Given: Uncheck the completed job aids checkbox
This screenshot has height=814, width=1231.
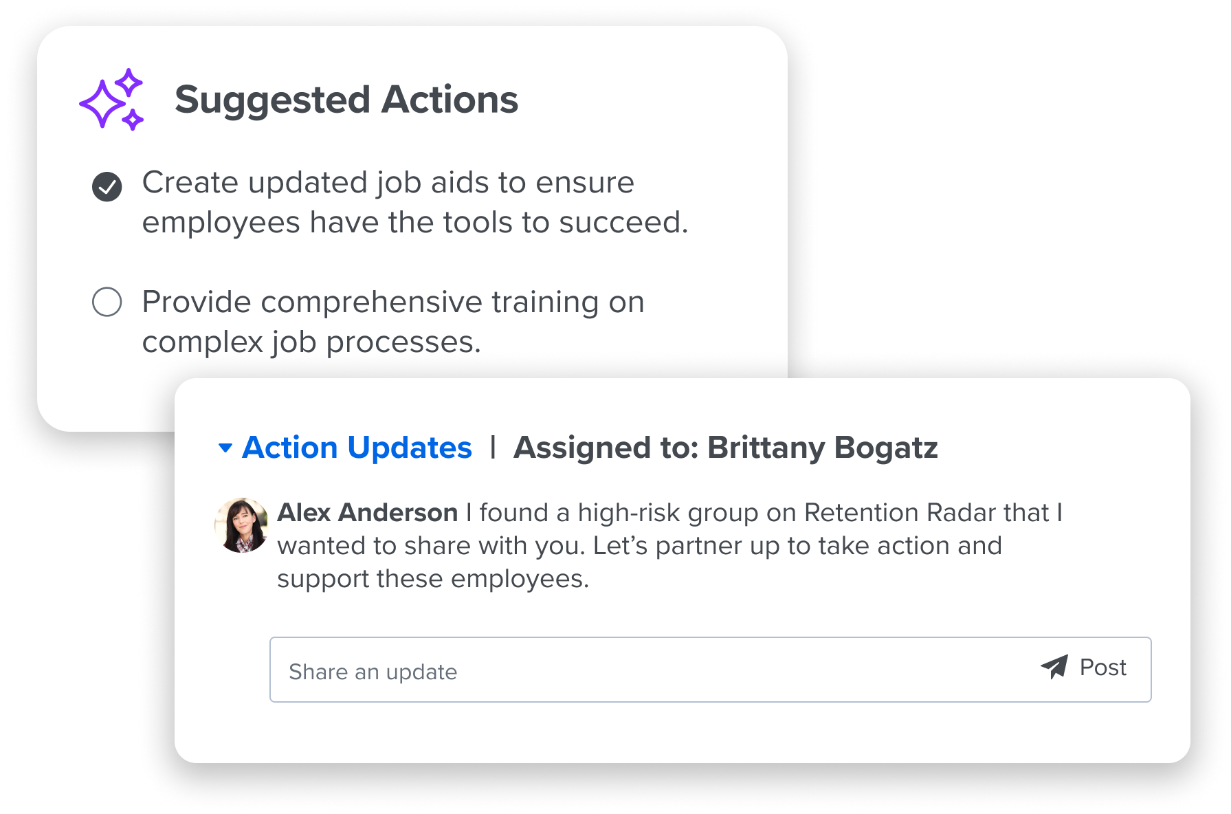Looking at the screenshot, I should pos(107,186).
